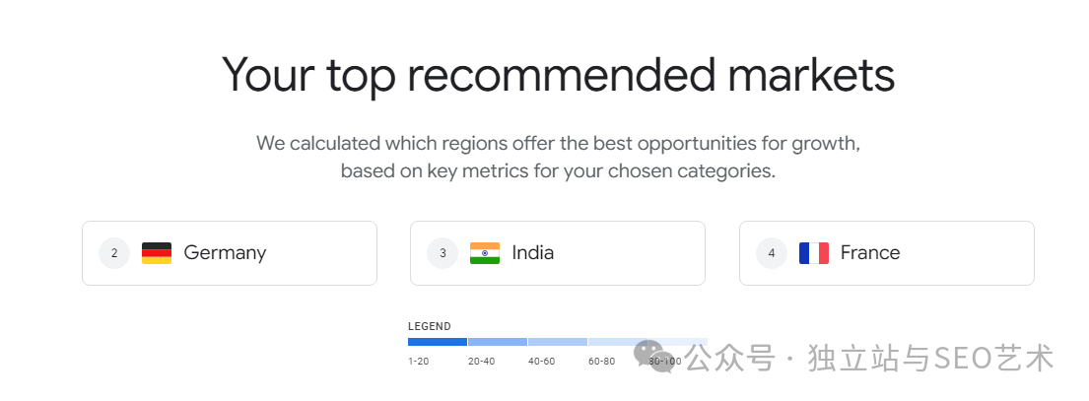
Task: Select the rank 3 badge
Action: point(443,253)
